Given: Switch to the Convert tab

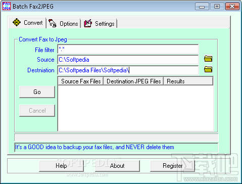Looking at the screenshot, I should click(x=28, y=23).
